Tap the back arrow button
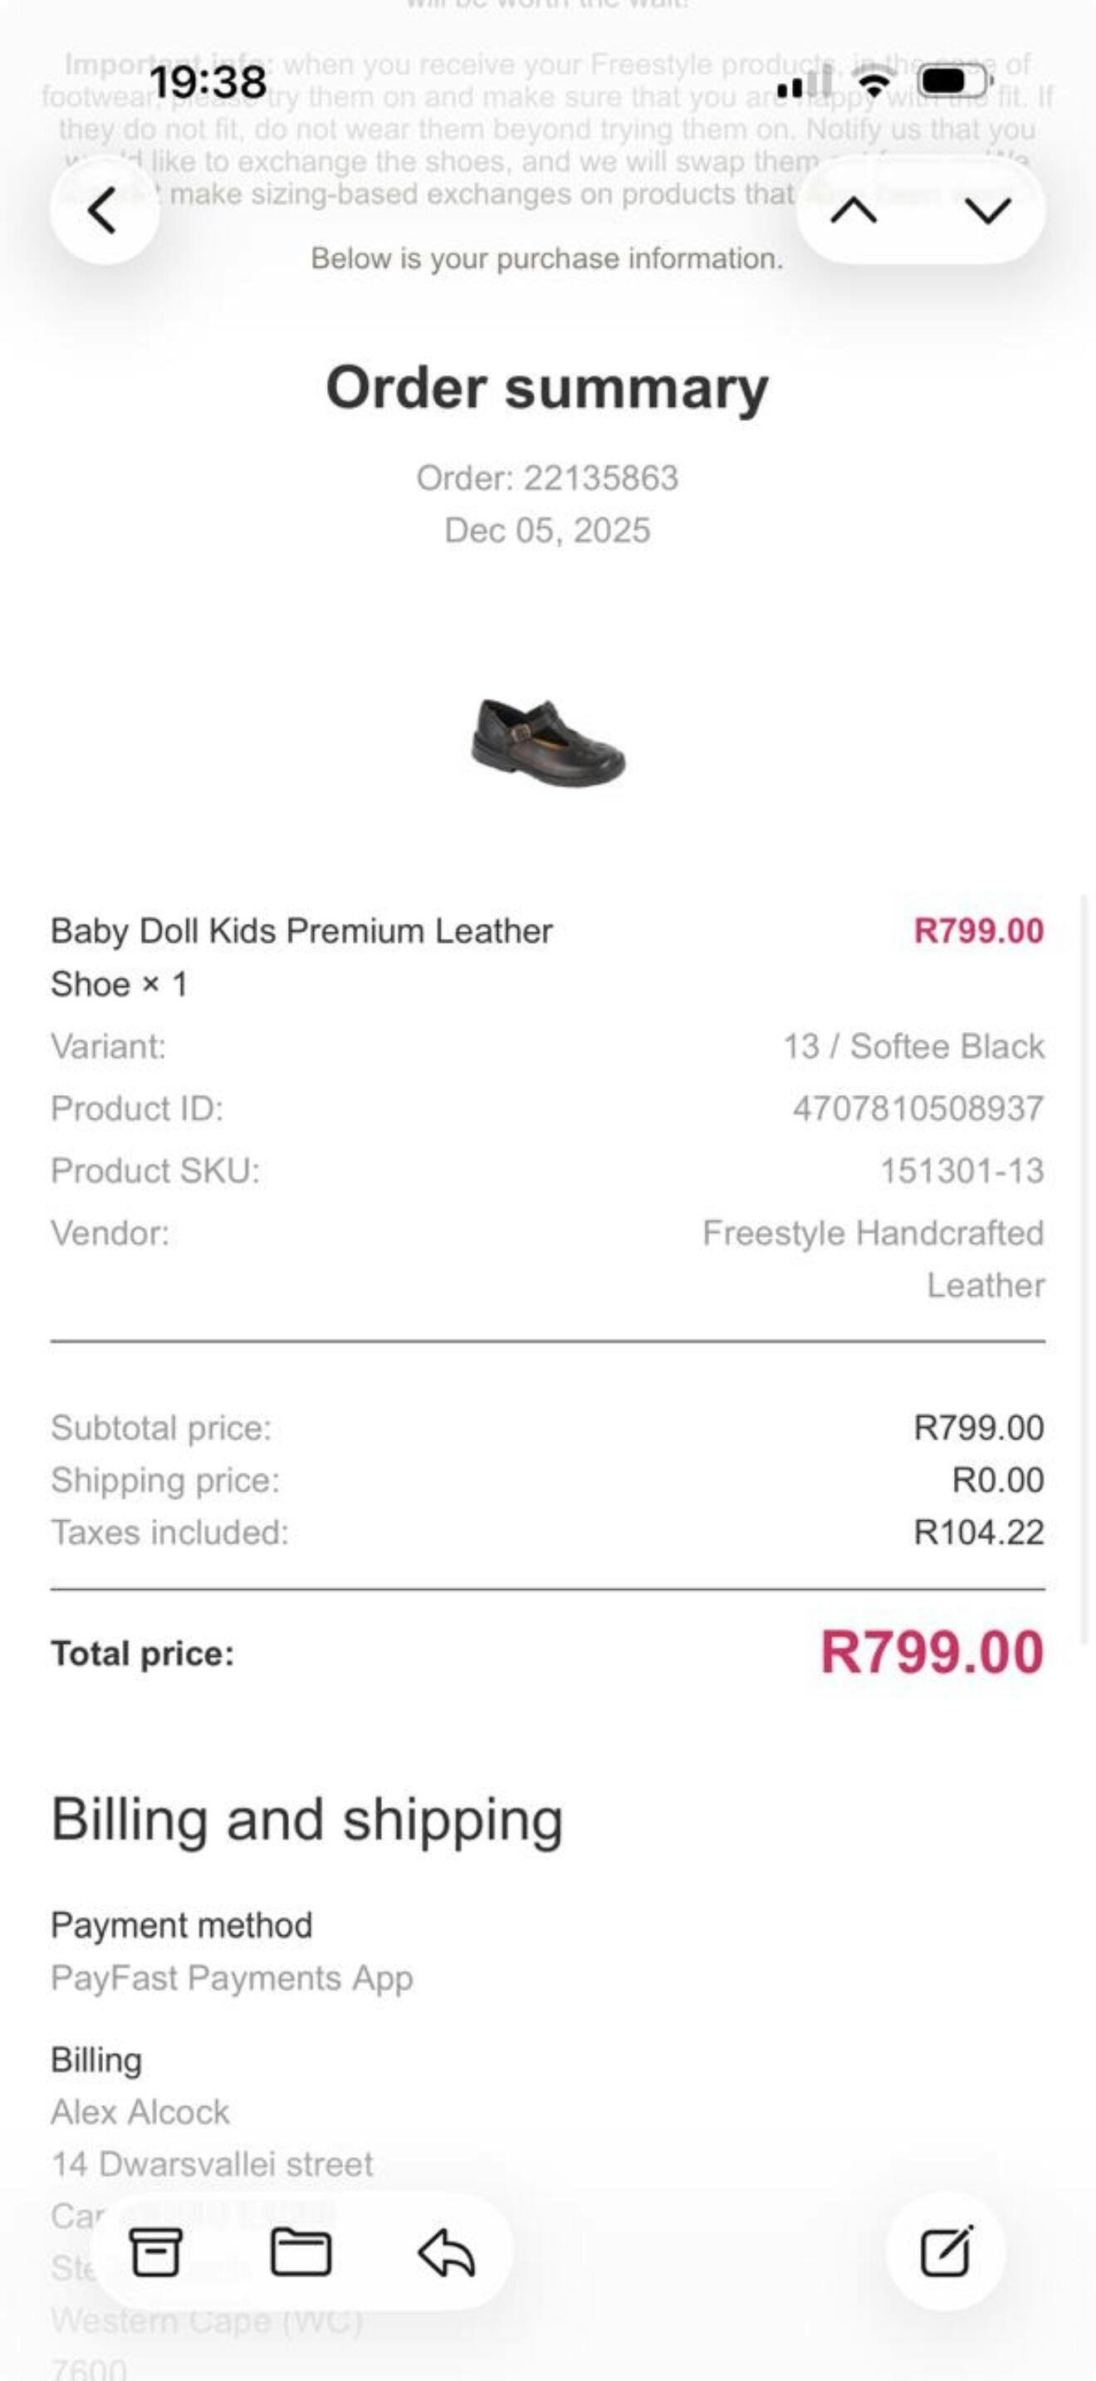 point(104,211)
